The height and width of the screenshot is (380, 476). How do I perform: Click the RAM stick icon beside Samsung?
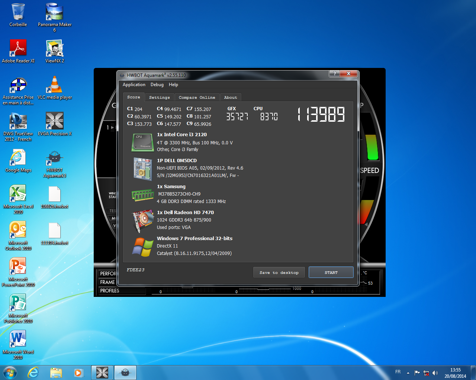143,195
